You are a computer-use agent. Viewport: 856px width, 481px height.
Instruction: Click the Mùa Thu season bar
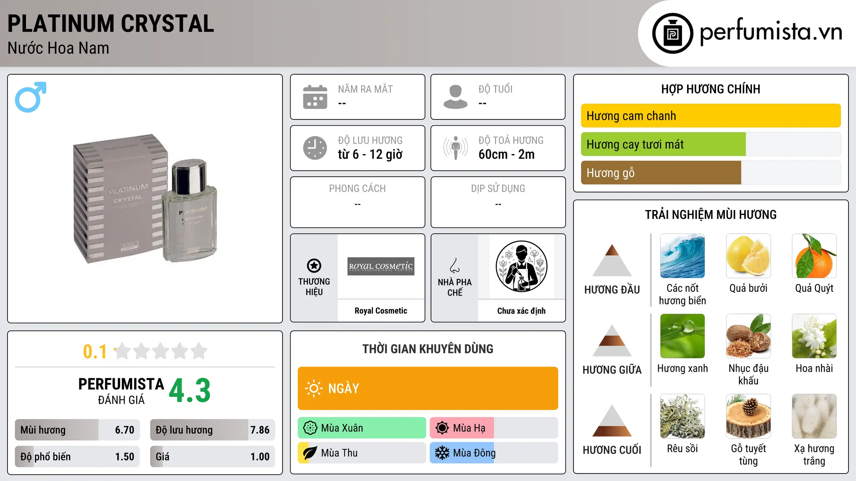tap(362, 453)
